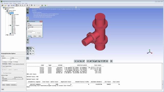Click the curved arc icon in the bottom toolbar
The width and height of the screenshot is (164, 92).
click(78, 61)
